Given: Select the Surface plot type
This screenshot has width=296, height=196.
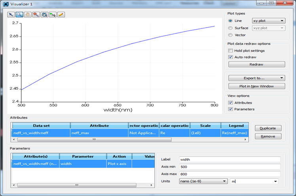Looking at the screenshot, I should (x=230, y=28).
